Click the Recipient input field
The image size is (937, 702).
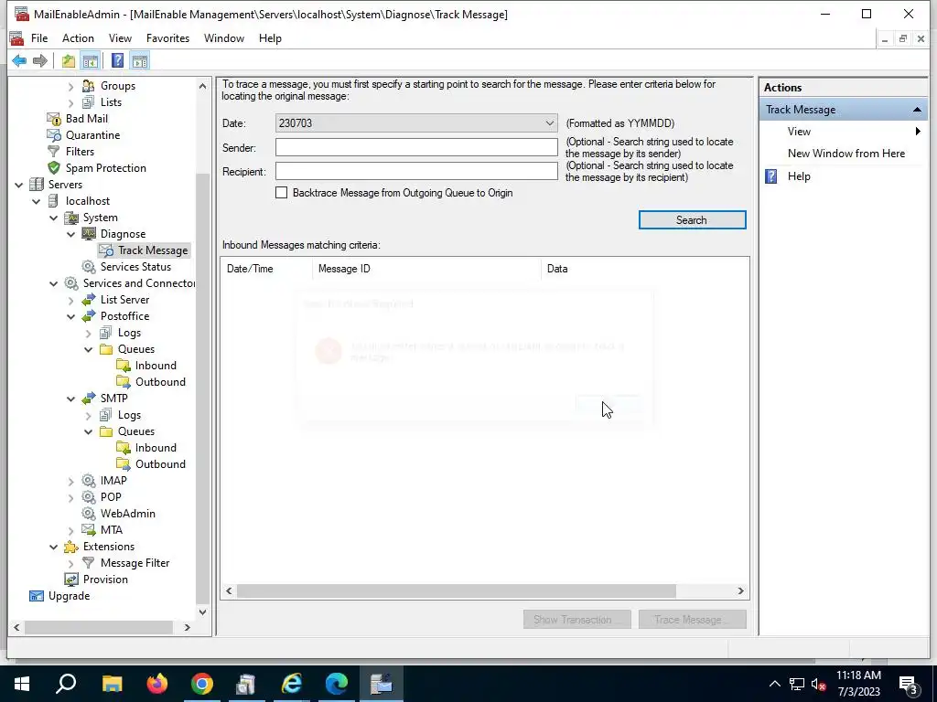coord(416,171)
